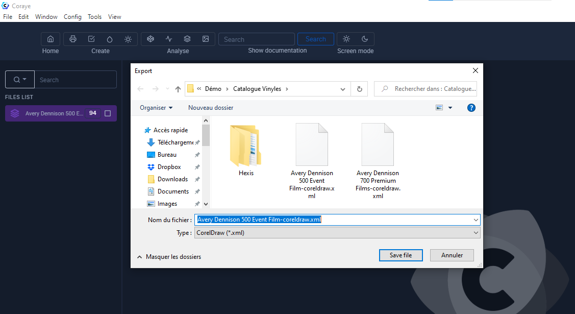Click the documentation Search input field
This screenshot has height=314, width=575.
(x=257, y=39)
